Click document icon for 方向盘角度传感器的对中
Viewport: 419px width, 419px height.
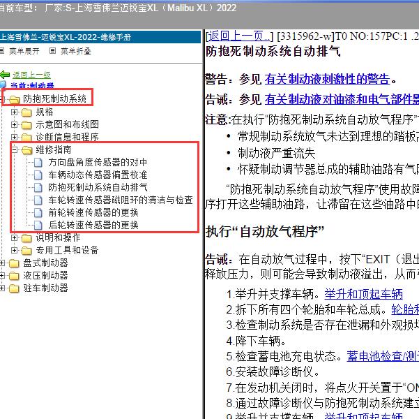coord(38,163)
